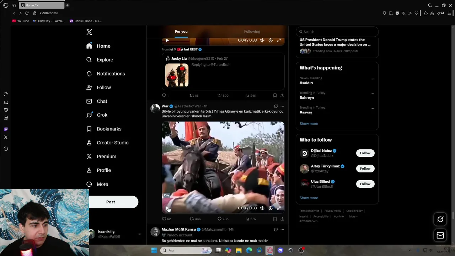The image size is (455, 256).
Task: Open browser translate icon
Action: coord(403,13)
